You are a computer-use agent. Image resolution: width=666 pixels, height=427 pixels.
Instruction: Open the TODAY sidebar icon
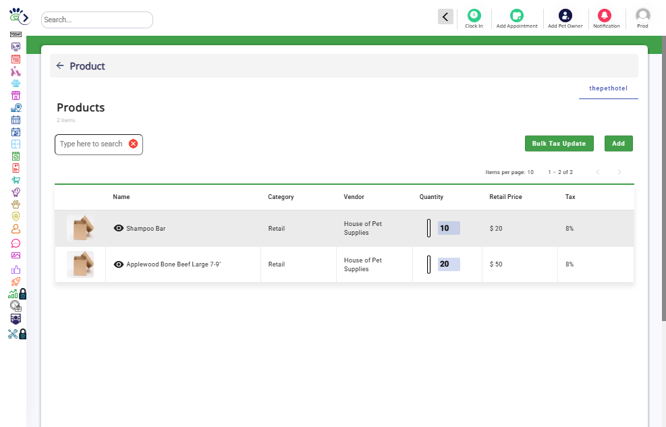click(x=16, y=34)
